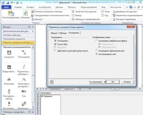Image resolution: width=143 pixels, height=115 pixels.
Task: Click OK in the dialog
Action: [x=113, y=82]
